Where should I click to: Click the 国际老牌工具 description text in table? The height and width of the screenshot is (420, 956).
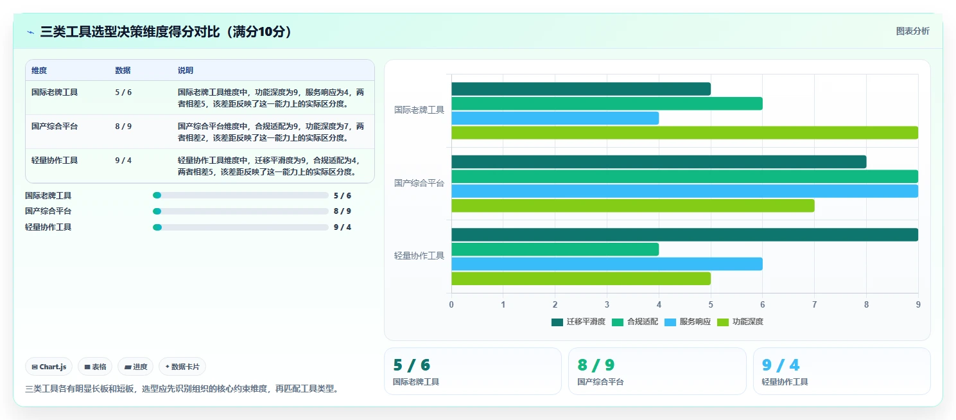[x=271, y=98]
